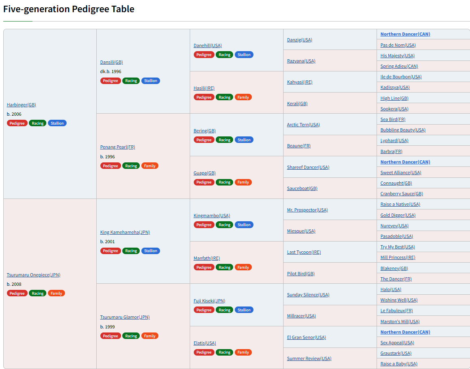Click Hasili's Family badge

point(243,97)
